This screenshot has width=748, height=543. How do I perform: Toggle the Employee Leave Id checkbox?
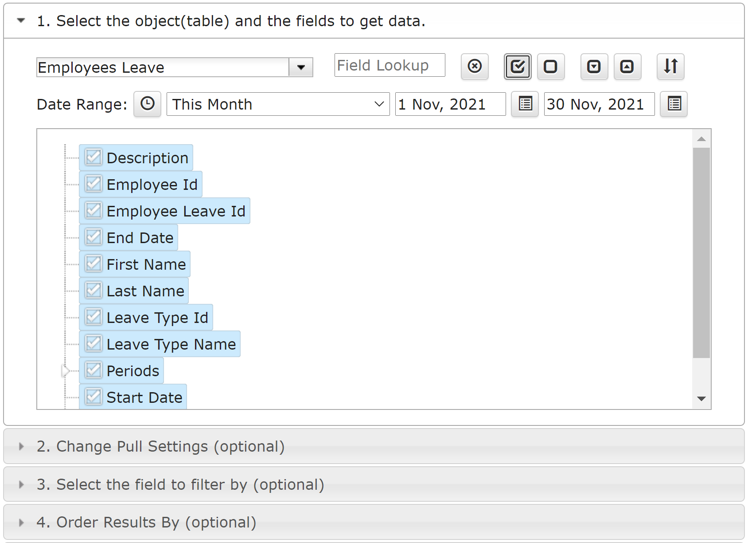pyautogui.click(x=93, y=211)
